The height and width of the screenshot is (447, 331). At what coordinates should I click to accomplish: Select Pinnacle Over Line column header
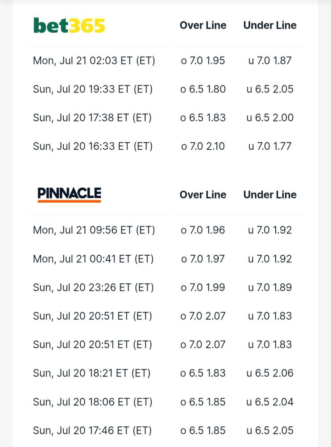203,195
